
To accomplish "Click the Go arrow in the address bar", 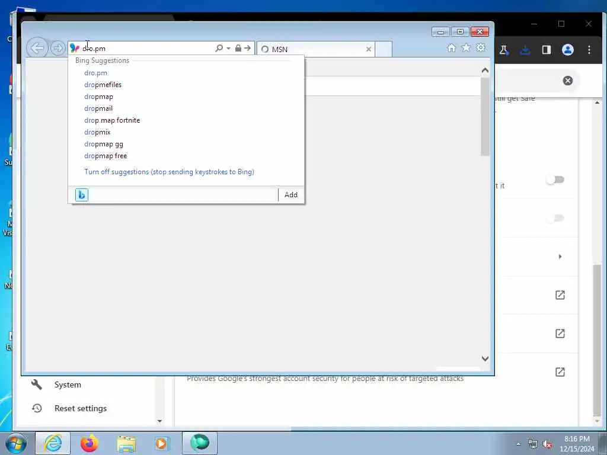I will pyautogui.click(x=247, y=48).
